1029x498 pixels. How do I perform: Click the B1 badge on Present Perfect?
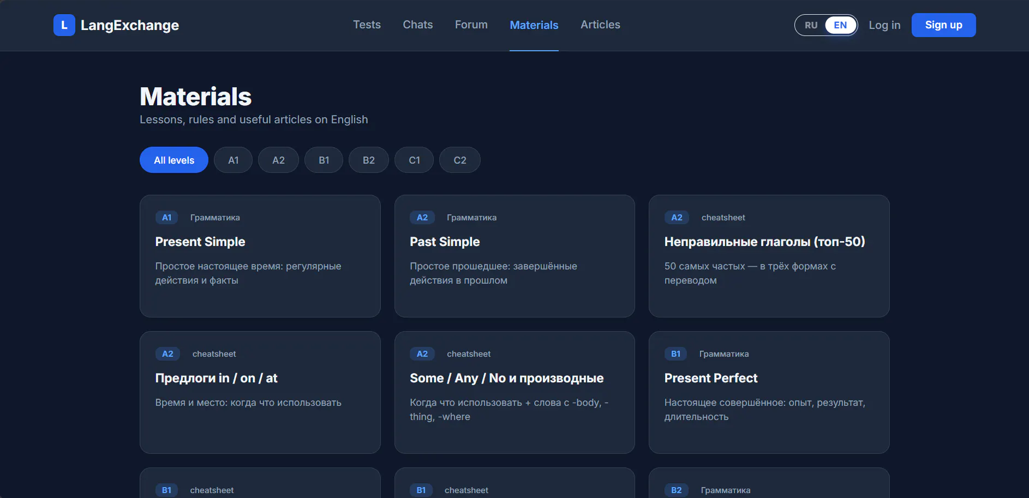676,353
